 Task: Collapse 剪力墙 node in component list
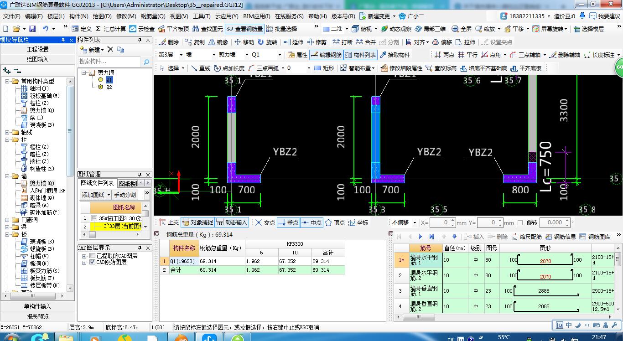tap(84, 72)
